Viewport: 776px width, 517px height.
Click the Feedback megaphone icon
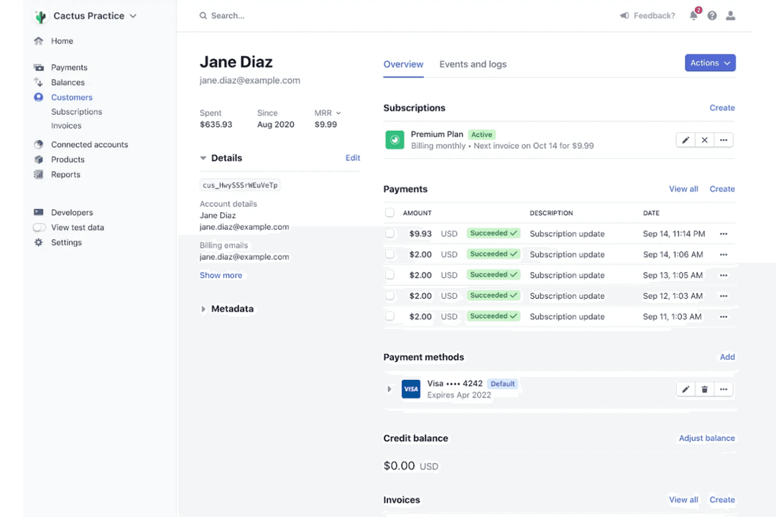(x=624, y=16)
